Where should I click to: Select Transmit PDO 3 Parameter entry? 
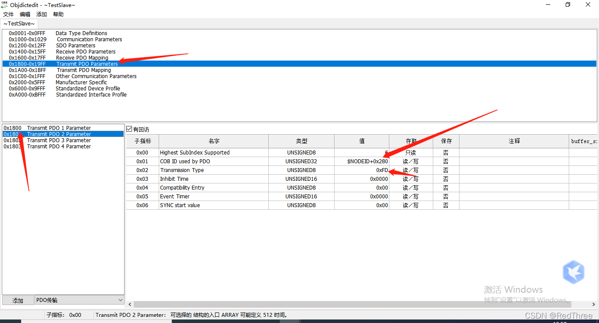click(x=63, y=140)
